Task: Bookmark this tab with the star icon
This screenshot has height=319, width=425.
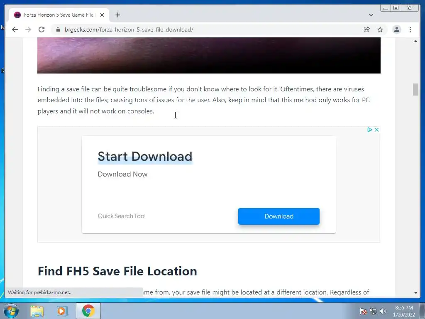Action: click(x=380, y=29)
